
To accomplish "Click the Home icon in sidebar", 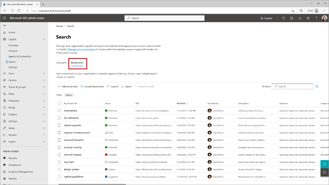I will (x=5, y=33).
